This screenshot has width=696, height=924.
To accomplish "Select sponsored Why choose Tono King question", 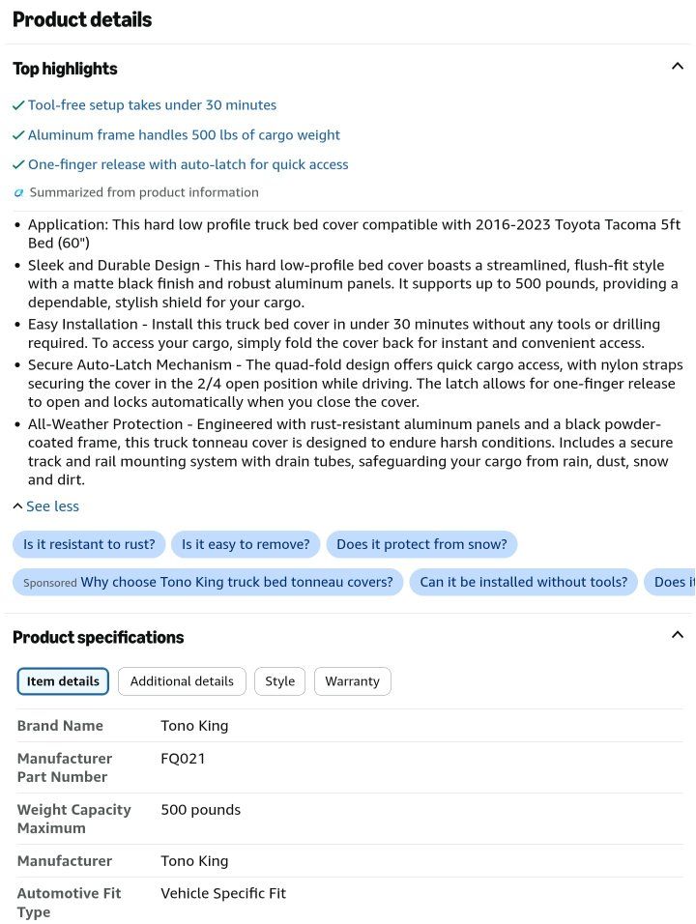I will [208, 582].
